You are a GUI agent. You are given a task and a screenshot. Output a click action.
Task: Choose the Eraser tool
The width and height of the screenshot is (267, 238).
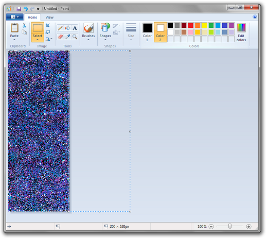point(60,37)
